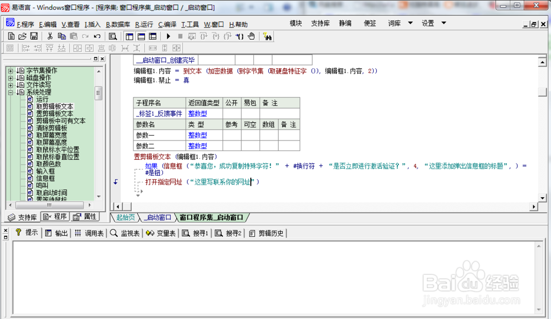Expand the 文件读写 tree node
Image resolution: width=551 pixels, height=319 pixels.
click(x=10, y=85)
